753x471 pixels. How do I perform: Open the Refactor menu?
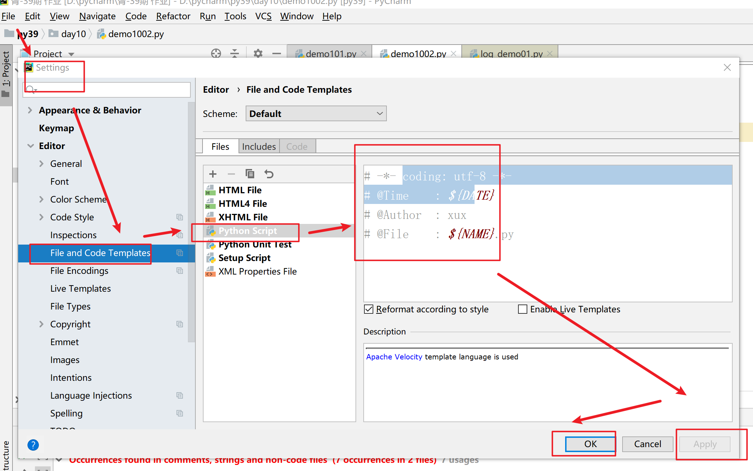173,16
